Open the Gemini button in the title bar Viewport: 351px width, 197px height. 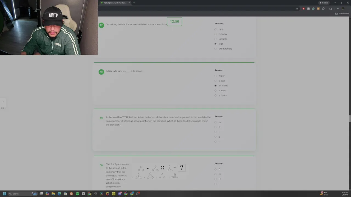324,3
